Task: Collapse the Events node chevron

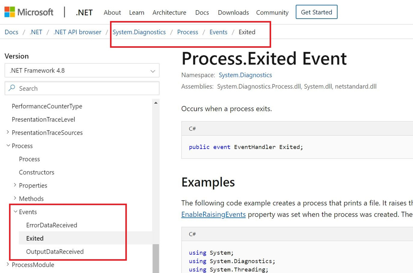Action: click(x=16, y=211)
